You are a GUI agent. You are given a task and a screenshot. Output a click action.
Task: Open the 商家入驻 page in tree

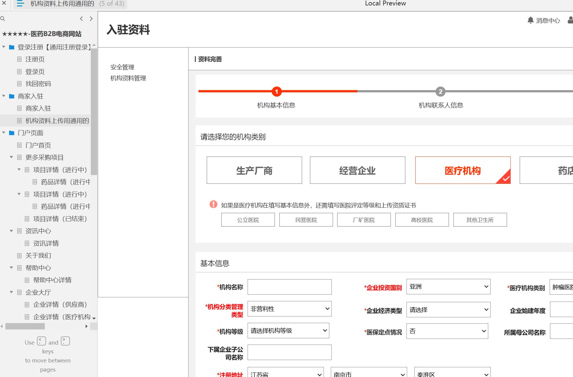(x=38, y=108)
